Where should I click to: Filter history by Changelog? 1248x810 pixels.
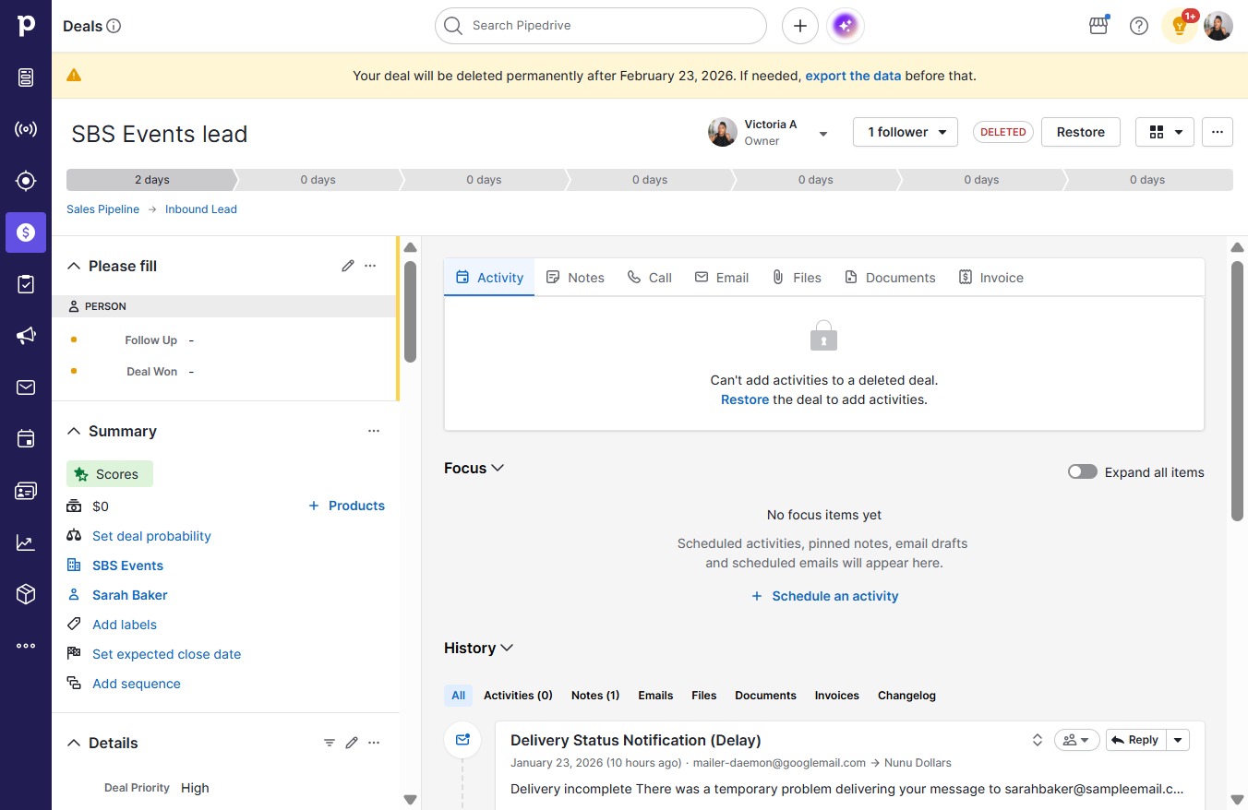point(906,696)
